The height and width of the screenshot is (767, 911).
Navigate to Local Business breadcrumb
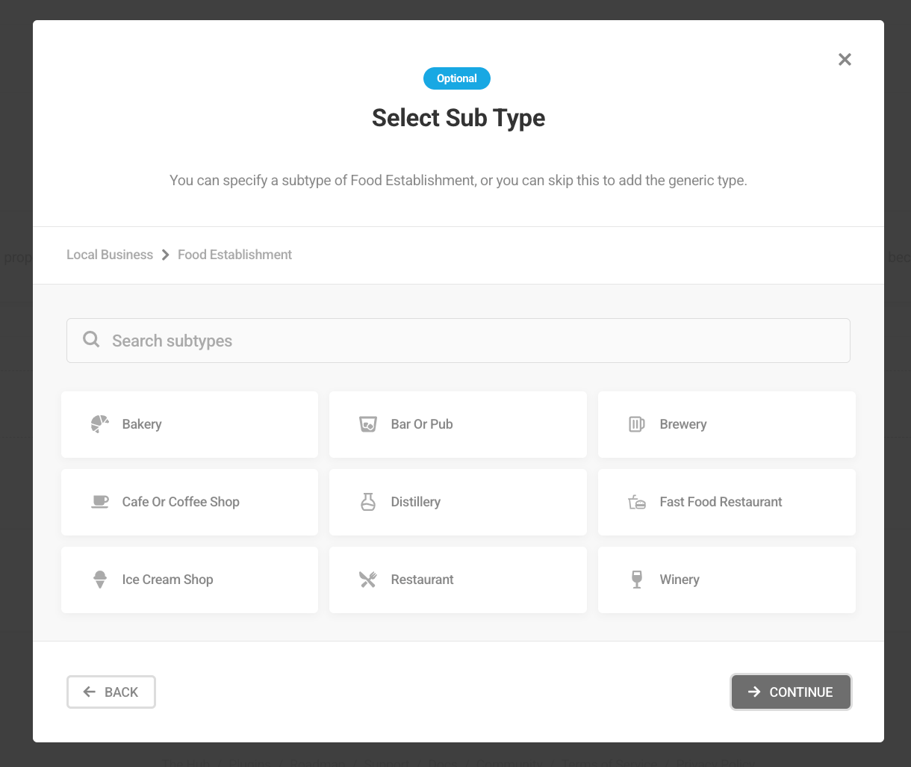(110, 255)
